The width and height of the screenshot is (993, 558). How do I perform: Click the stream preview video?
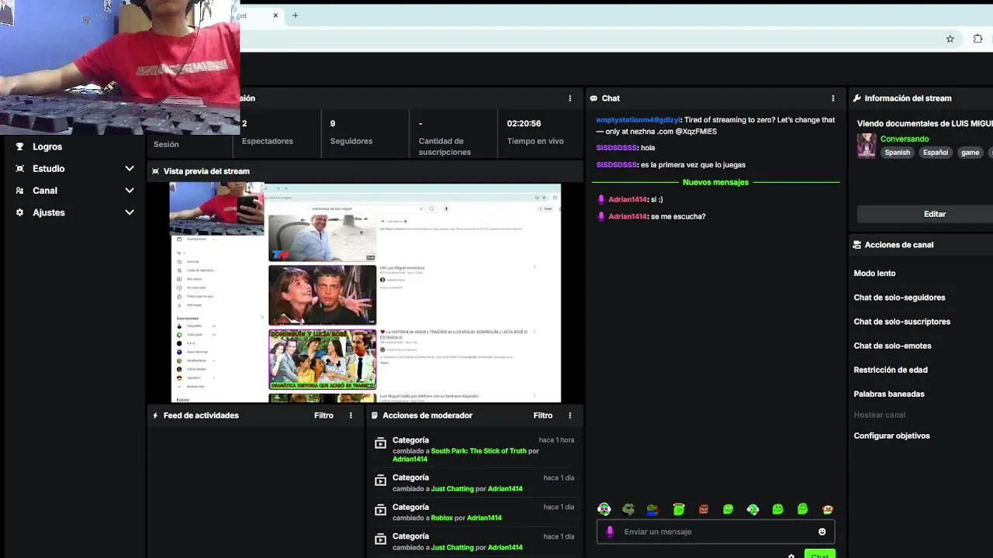point(365,293)
